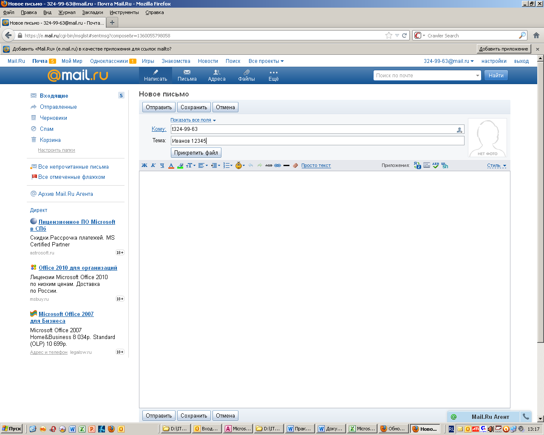Open the smiley emoticons picker
This screenshot has height=435, width=544.
click(240, 165)
